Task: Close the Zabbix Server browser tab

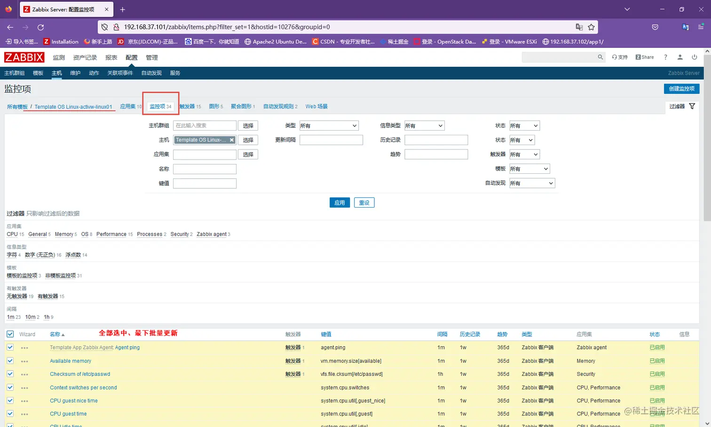Action: (107, 9)
